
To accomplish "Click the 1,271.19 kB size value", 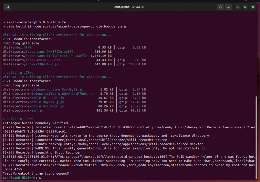I will (101, 56).
